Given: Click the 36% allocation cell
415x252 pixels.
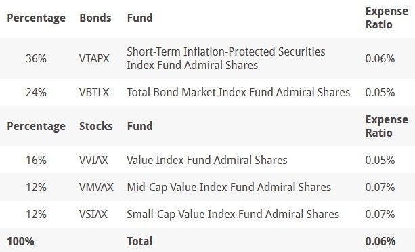Looking at the screenshot, I should click(36, 58).
